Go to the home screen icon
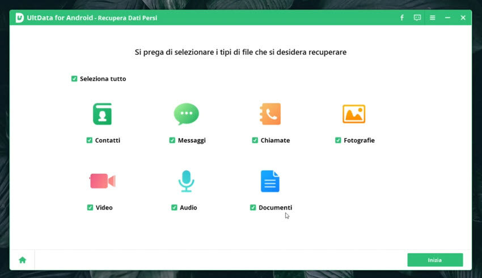The width and height of the screenshot is (482, 278). [23, 260]
